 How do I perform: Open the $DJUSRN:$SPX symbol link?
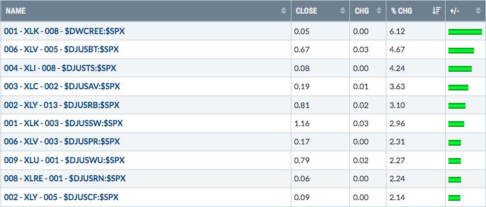(x=65, y=179)
